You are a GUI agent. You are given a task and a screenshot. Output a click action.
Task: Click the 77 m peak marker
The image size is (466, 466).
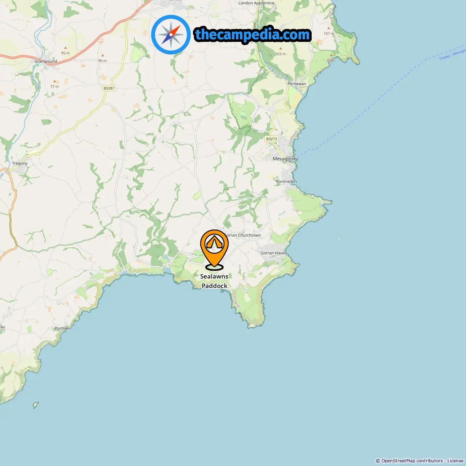pyautogui.click(x=55, y=81)
